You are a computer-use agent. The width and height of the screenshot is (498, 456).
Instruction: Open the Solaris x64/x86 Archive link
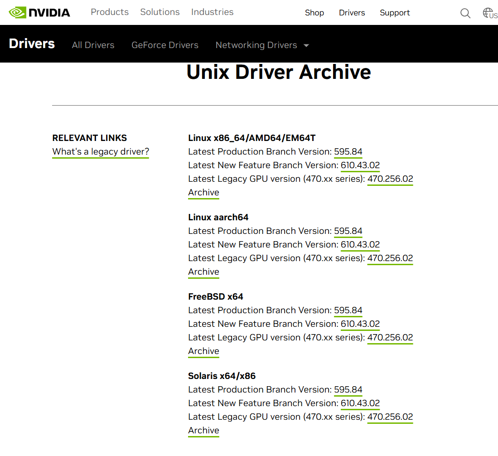click(x=203, y=430)
